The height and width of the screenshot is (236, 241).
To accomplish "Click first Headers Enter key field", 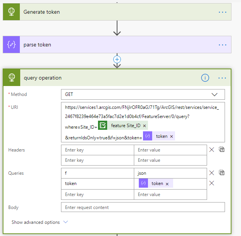I will [97, 150].
